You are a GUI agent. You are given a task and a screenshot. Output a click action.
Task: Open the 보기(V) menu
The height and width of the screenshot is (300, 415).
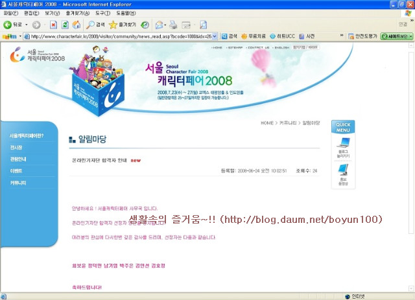tap(53, 13)
